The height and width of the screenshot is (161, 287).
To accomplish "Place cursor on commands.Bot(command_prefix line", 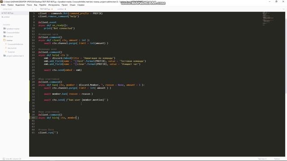I will click(70, 13).
